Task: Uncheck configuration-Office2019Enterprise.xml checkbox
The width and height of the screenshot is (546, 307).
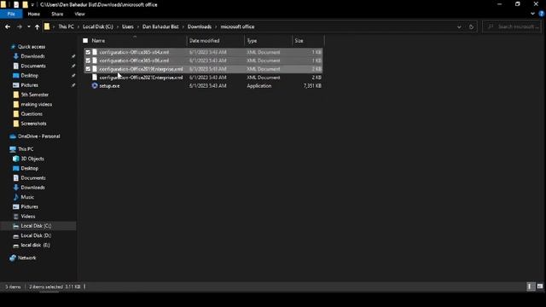Action: point(88,69)
